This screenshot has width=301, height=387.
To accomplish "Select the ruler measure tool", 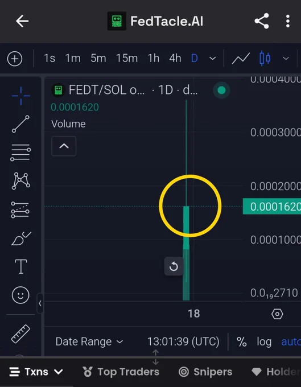I will point(20,334).
